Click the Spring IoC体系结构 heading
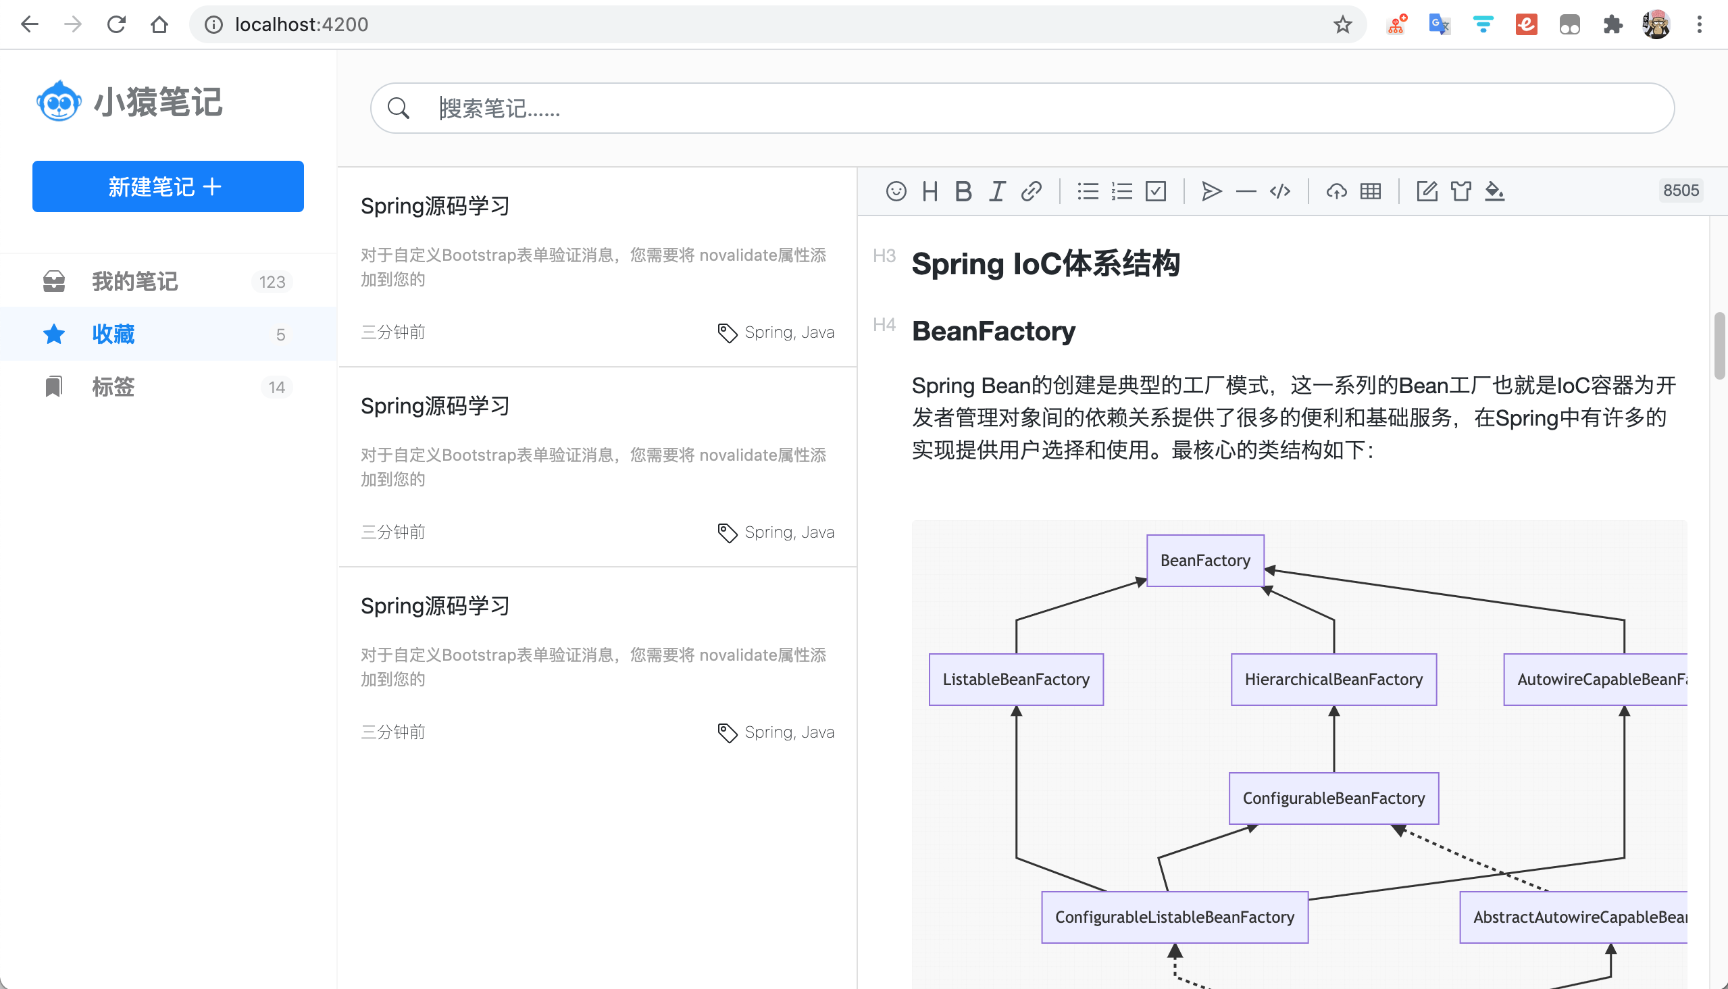The width and height of the screenshot is (1728, 989). [1045, 263]
